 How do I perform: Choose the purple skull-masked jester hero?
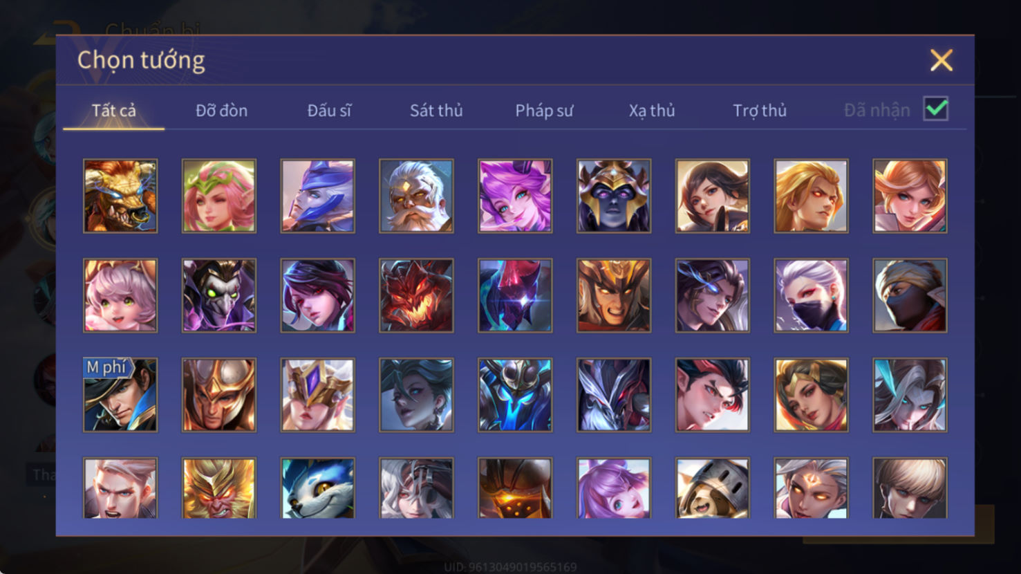(219, 295)
